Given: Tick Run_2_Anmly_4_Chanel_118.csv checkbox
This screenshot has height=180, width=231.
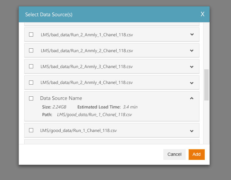Looking at the screenshot, I should [x=31, y=82].
